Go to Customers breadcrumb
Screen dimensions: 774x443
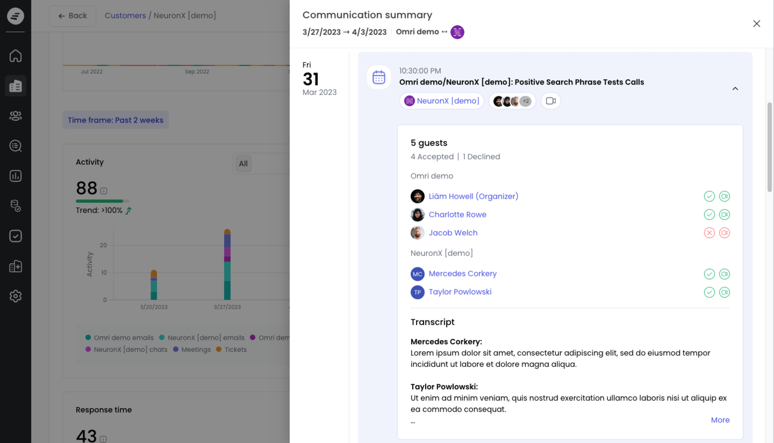coord(125,15)
